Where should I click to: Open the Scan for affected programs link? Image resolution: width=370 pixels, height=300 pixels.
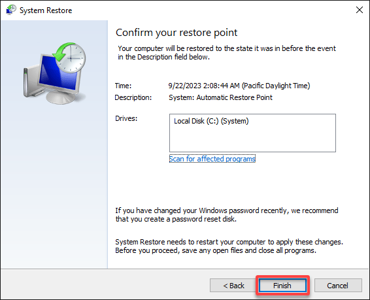pos(212,159)
